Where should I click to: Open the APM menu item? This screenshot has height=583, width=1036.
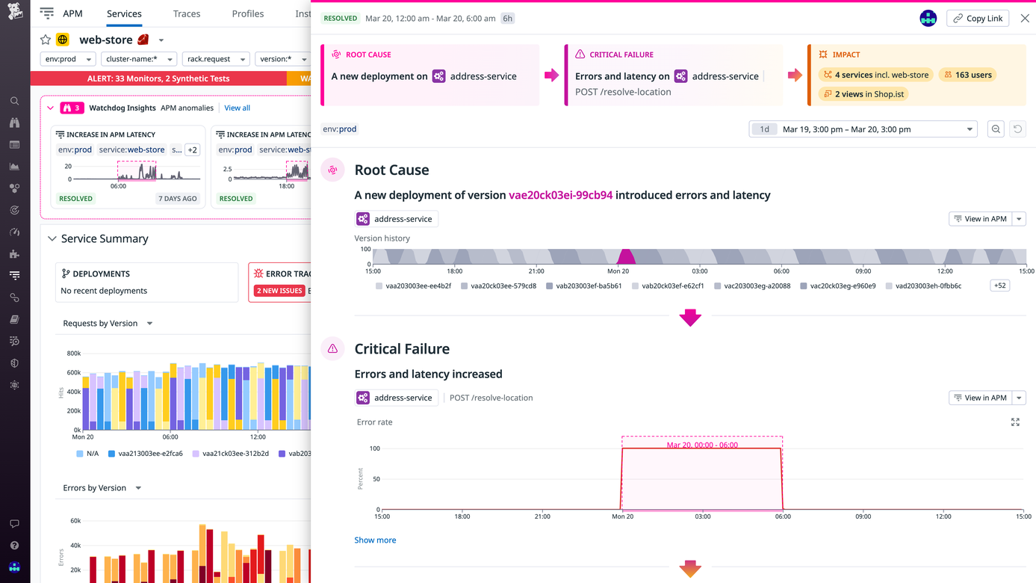(72, 13)
